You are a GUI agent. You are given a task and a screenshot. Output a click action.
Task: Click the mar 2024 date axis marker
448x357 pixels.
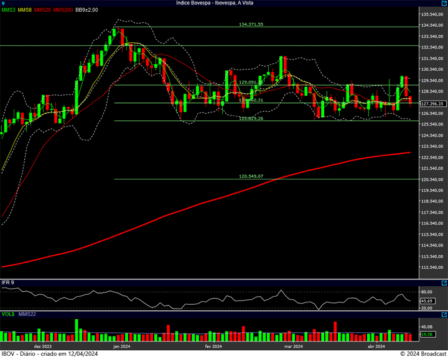click(x=293, y=346)
